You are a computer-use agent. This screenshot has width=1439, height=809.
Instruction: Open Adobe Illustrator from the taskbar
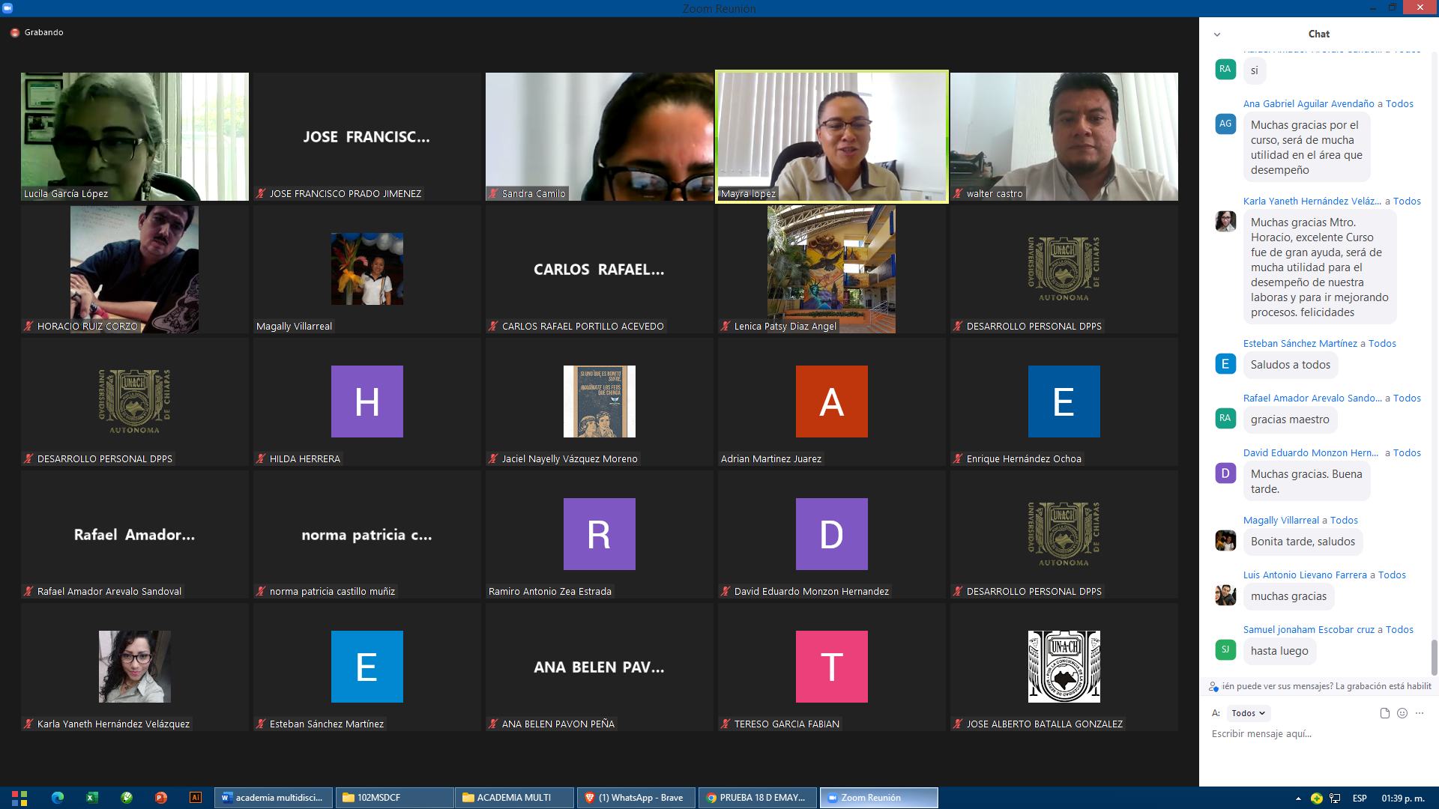196,798
